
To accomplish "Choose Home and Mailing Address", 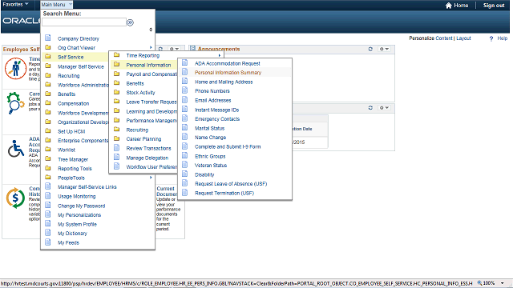I will click(224, 82).
